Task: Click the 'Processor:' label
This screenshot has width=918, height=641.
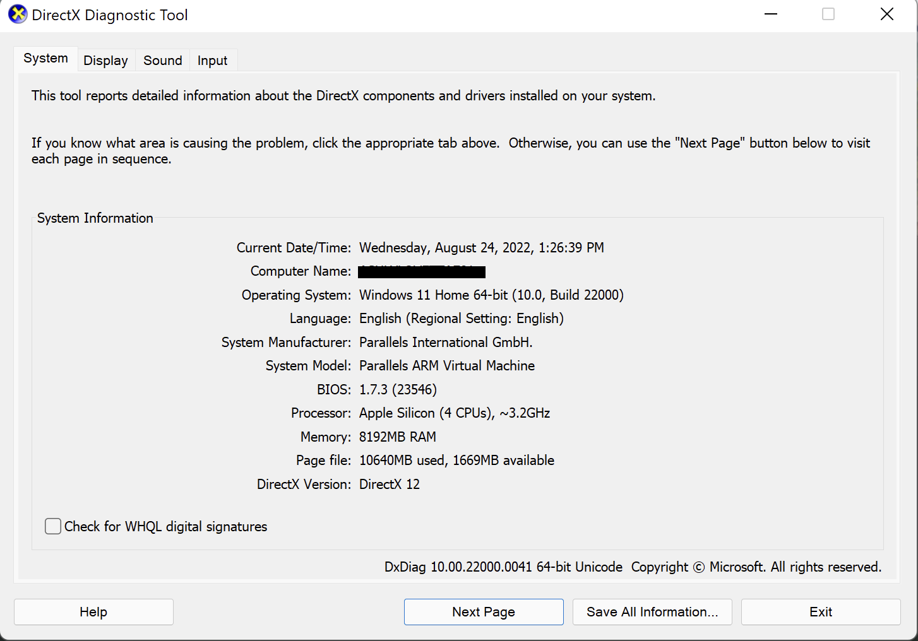Action: coord(321,413)
